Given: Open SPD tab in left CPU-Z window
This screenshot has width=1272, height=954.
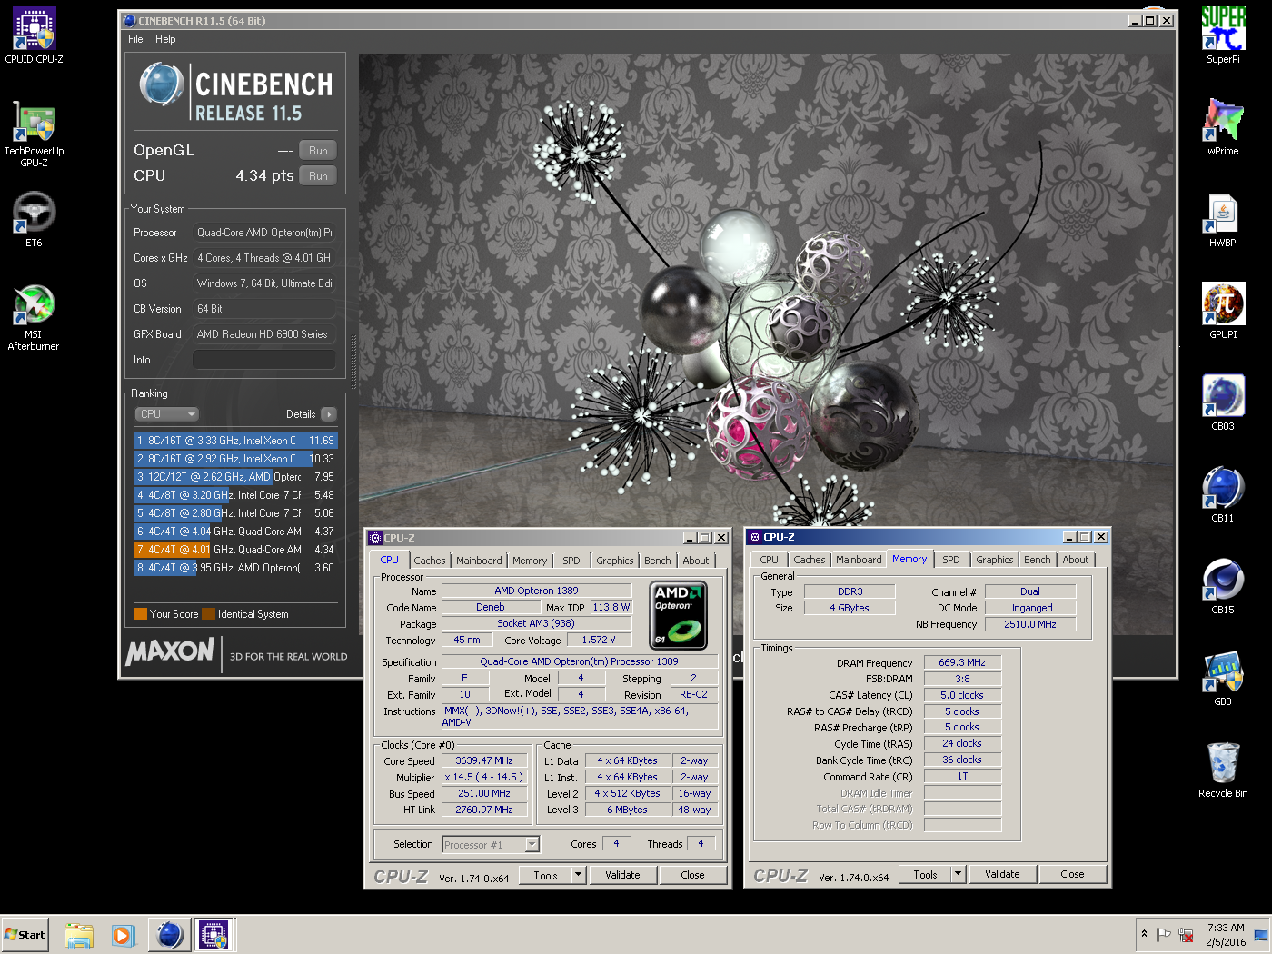Looking at the screenshot, I should pos(571,561).
